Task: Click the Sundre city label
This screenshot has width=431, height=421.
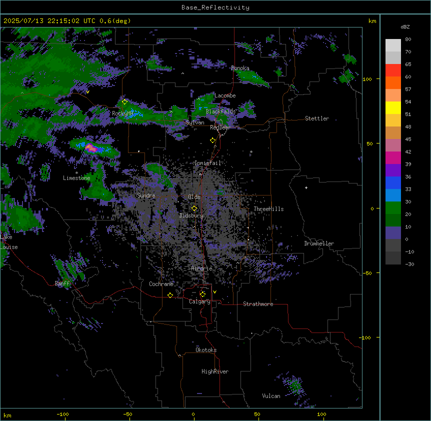Action: click(x=146, y=195)
